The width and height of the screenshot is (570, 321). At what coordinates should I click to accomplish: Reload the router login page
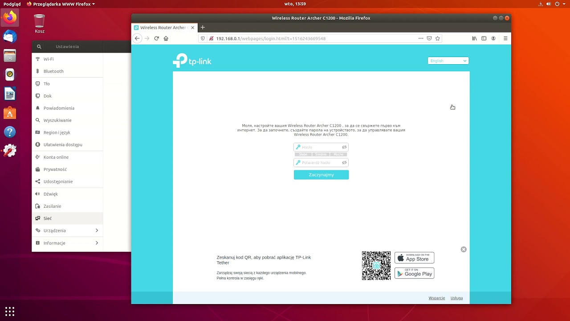click(156, 38)
